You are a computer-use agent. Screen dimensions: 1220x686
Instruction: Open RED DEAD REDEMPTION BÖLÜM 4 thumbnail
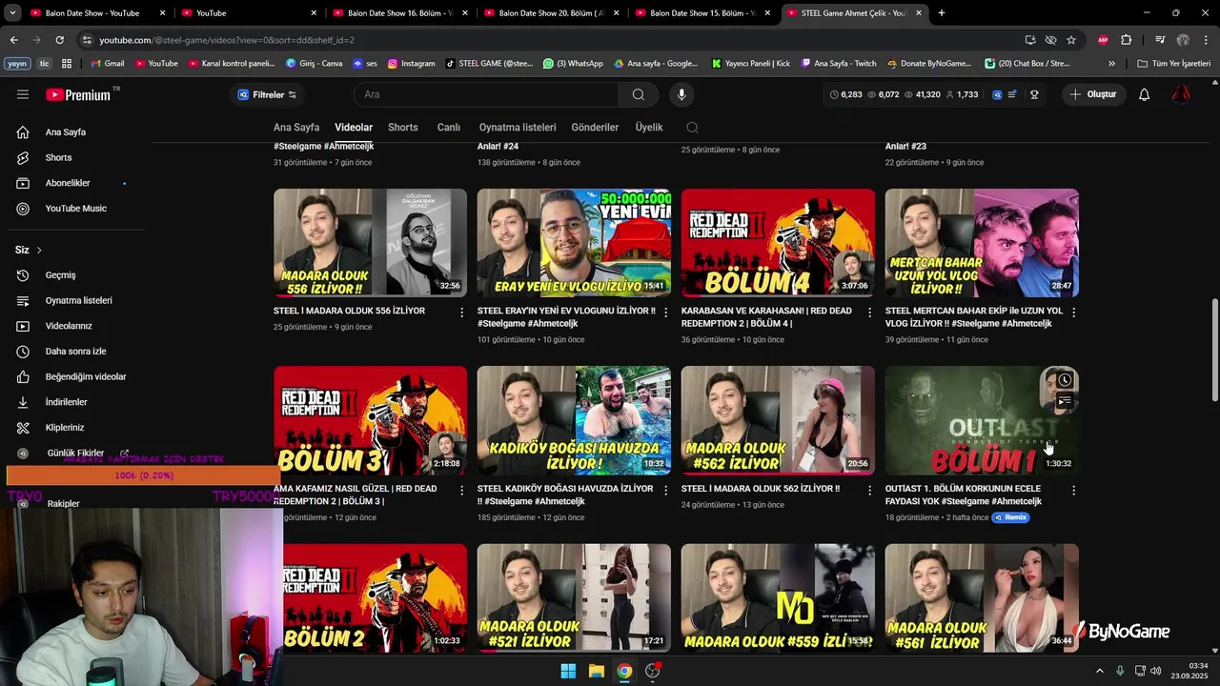pyautogui.click(x=778, y=243)
